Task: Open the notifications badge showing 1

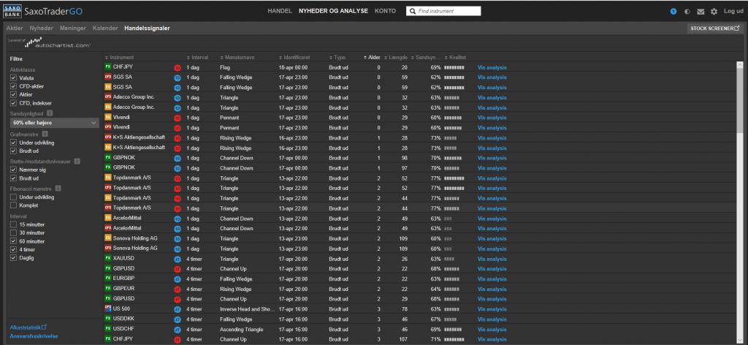Action: 673,12
